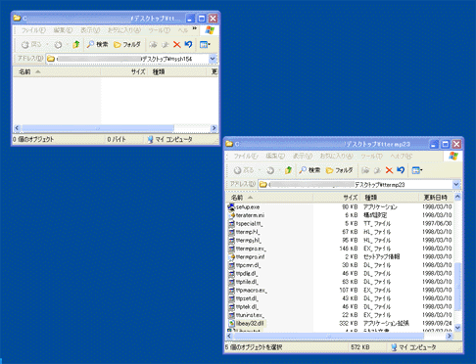
Task: Open 表示(V) menu in ttermp23 window
Action: 303,156
